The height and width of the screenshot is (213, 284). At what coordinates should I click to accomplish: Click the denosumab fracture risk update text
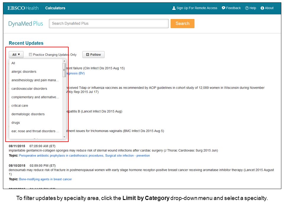point(141,172)
